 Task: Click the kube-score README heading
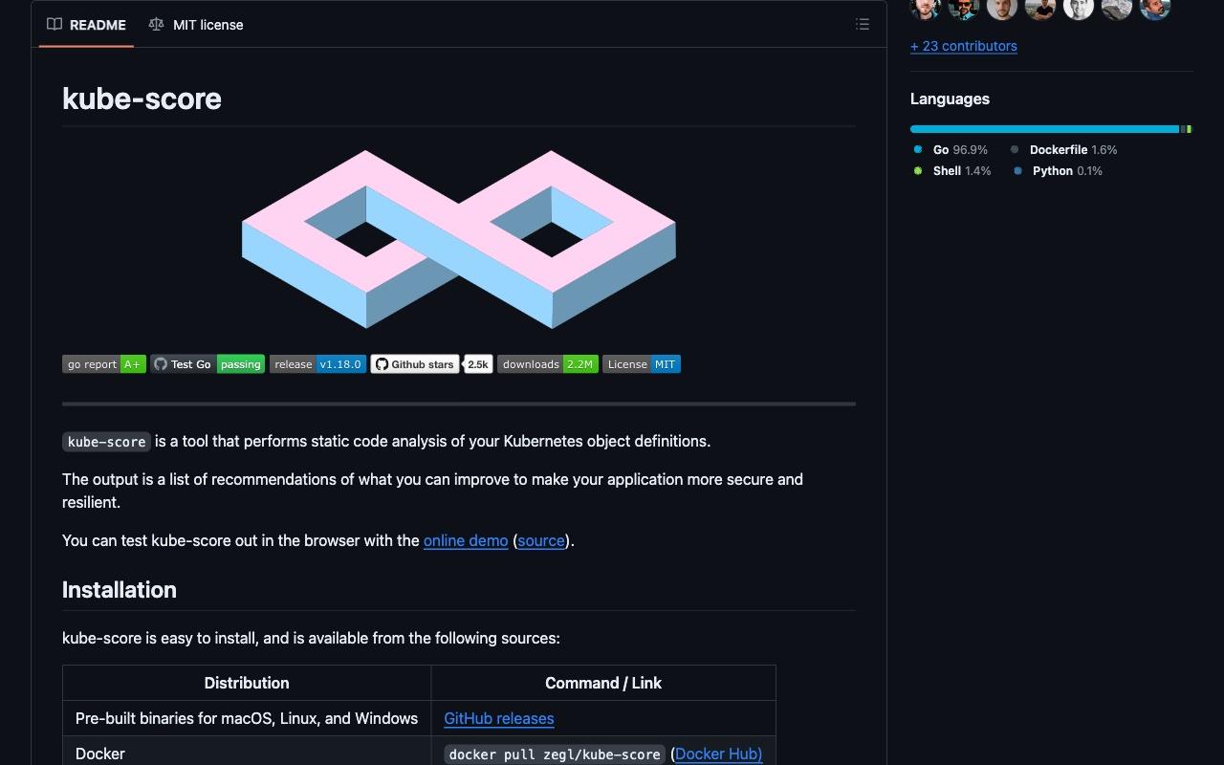pyautogui.click(x=142, y=98)
